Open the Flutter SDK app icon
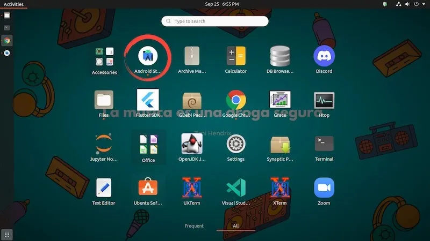The height and width of the screenshot is (241, 430). 148,100
